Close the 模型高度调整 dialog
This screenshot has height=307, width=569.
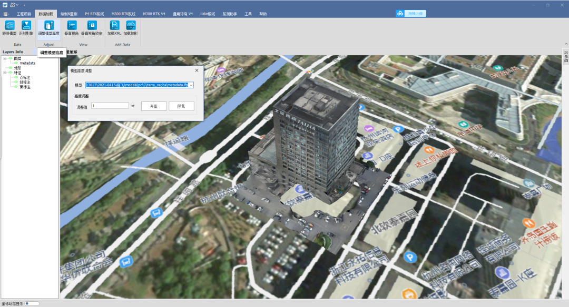(x=197, y=70)
